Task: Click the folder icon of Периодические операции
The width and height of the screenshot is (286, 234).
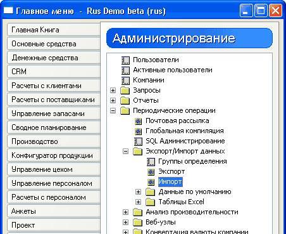Action: [x=125, y=111]
